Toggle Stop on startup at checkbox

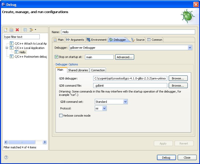[56, 57]
